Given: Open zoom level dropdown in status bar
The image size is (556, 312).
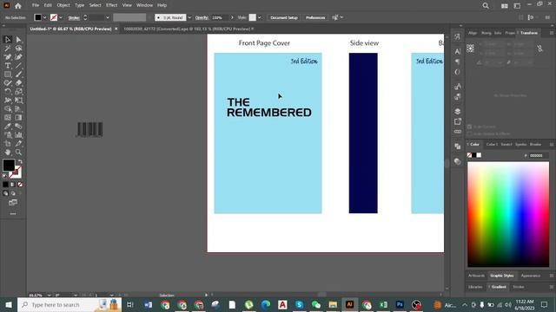Looking at the screenshot, I should point(49,295).
